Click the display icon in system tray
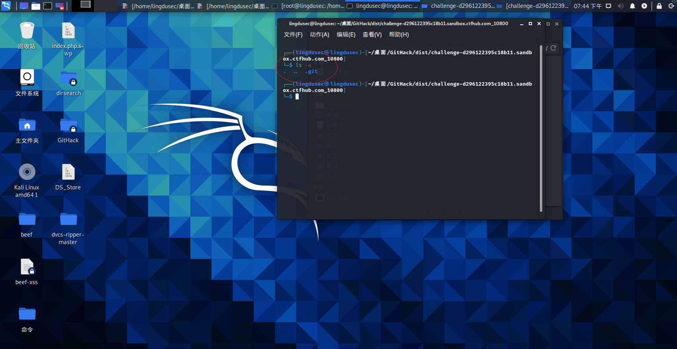This screenshot has width=677, height=349. click(608, 6)
